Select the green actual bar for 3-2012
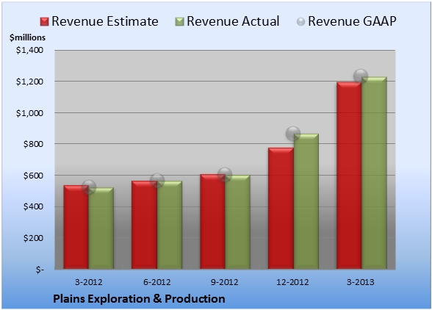This screenshot has height=310, width=432. tap(101, 228)
